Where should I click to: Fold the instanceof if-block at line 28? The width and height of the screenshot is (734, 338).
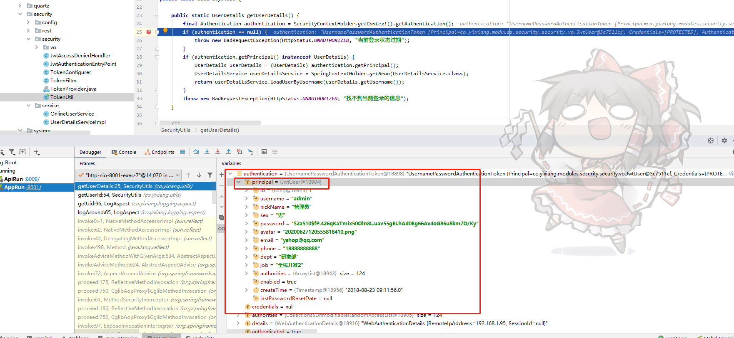[157, 57]
